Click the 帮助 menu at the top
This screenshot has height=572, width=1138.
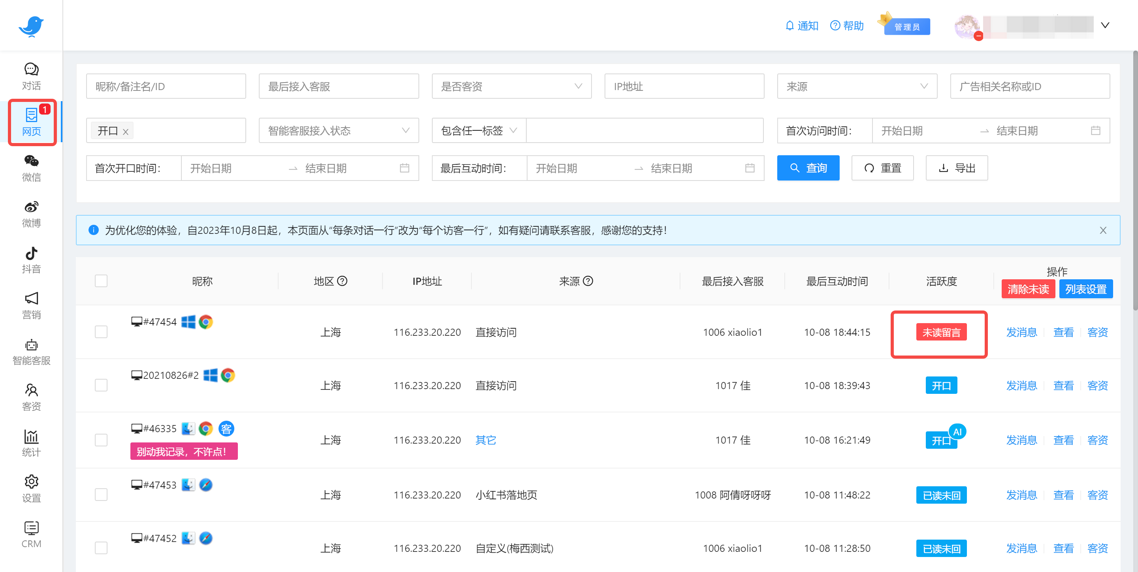point(846,26)
